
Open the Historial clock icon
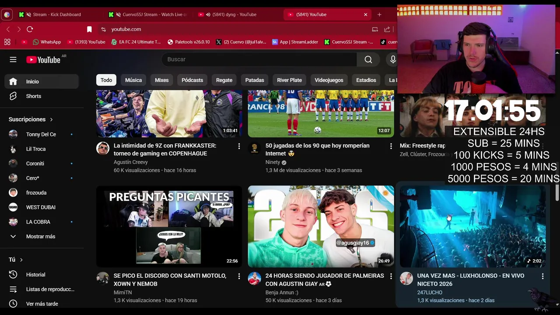(x=13, y=275)
